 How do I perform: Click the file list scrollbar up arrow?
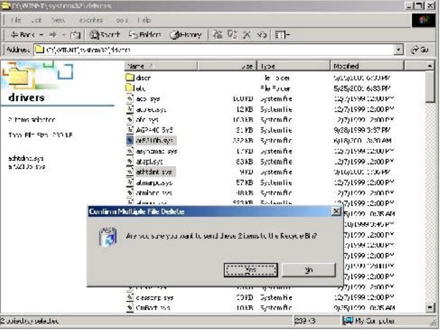pos(430,66)
